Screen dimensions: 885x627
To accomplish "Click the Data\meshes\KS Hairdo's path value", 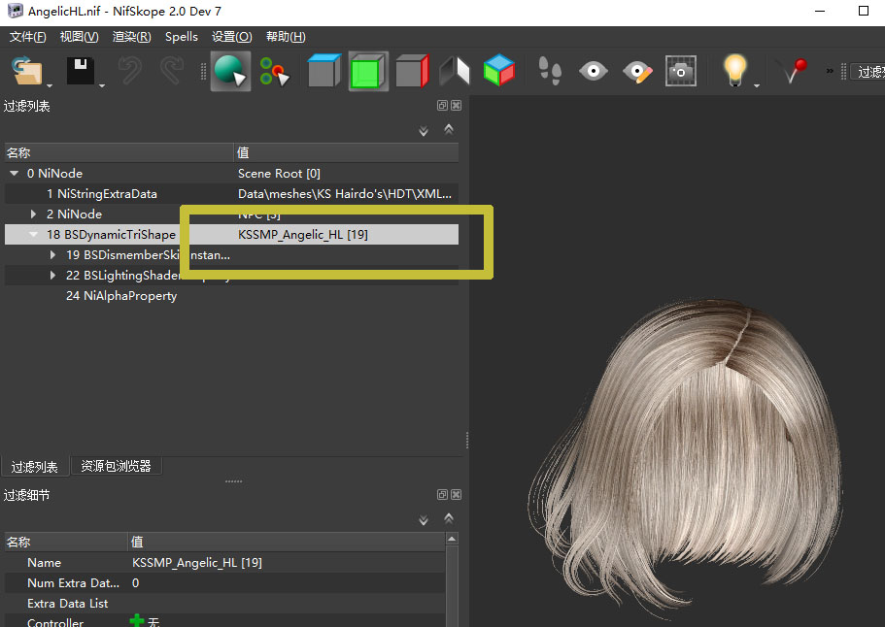I will (344, 194).
